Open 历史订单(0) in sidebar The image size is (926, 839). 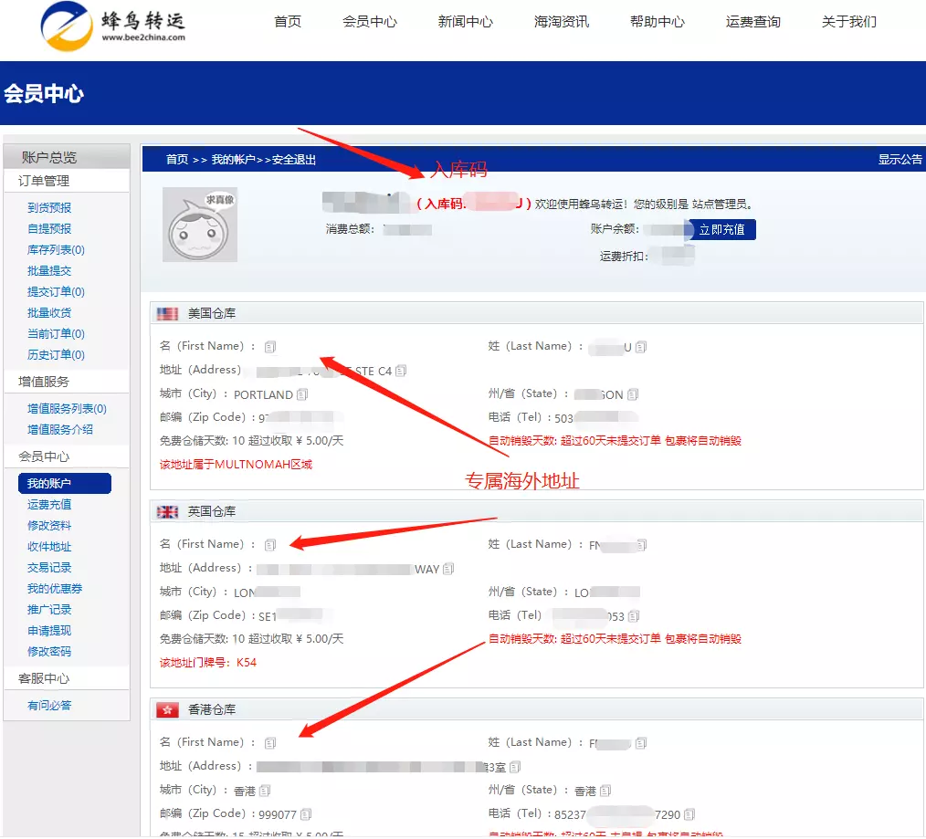[x=56, y=355]
